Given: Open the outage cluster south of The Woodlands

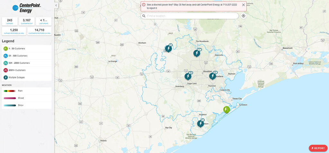Looking at the screenshot, I should pyautogui.click(x=197, y=53).
